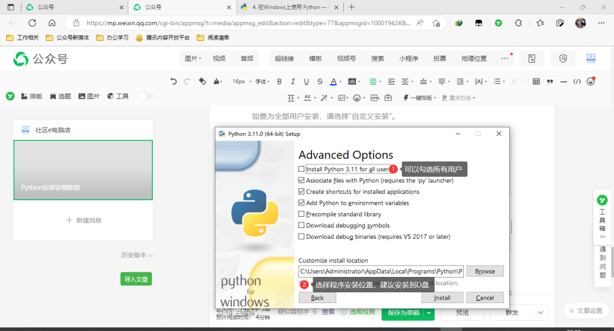614x331 pixels.
Task: Toggle the switch next to 工具
Action: coord(146,96)
